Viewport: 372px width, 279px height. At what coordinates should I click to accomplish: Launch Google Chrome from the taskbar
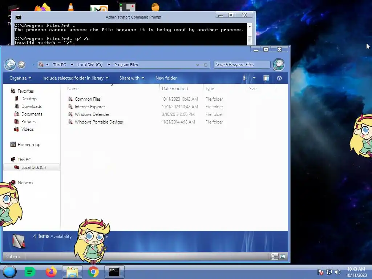coord(93,272)
